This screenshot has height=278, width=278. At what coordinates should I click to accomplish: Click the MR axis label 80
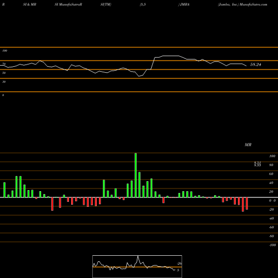tap(271, 165)
